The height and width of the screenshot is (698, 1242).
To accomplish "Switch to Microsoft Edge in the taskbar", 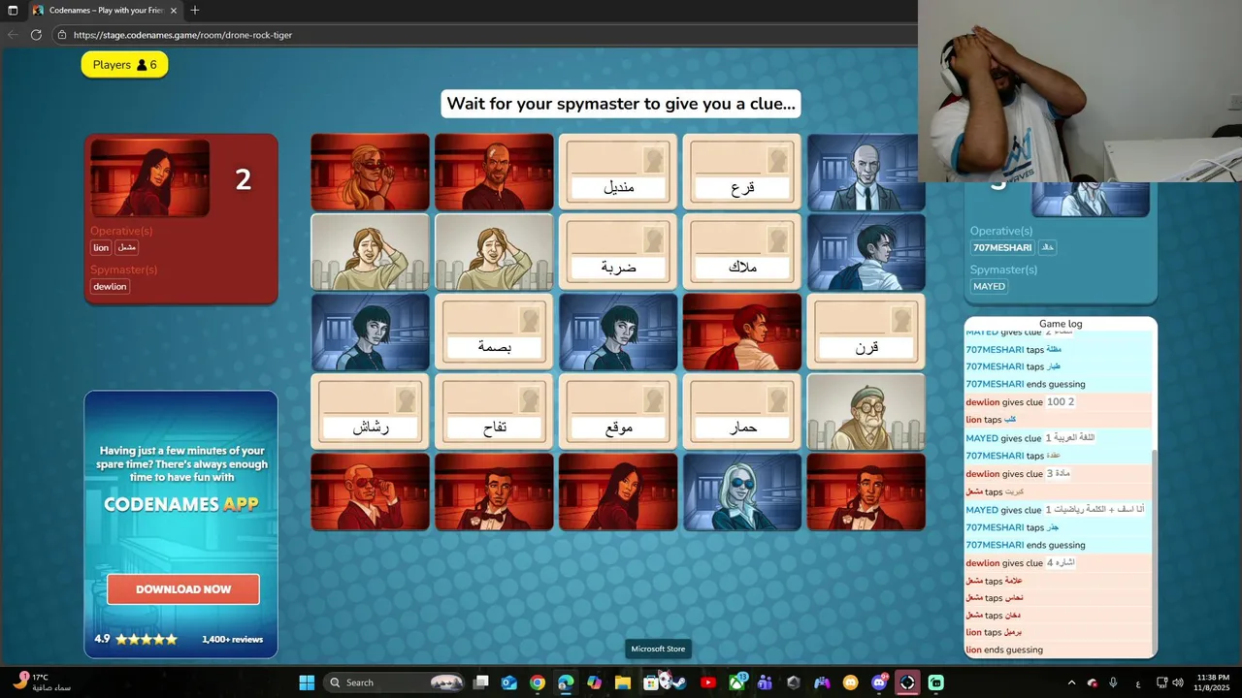I will 566,682.
